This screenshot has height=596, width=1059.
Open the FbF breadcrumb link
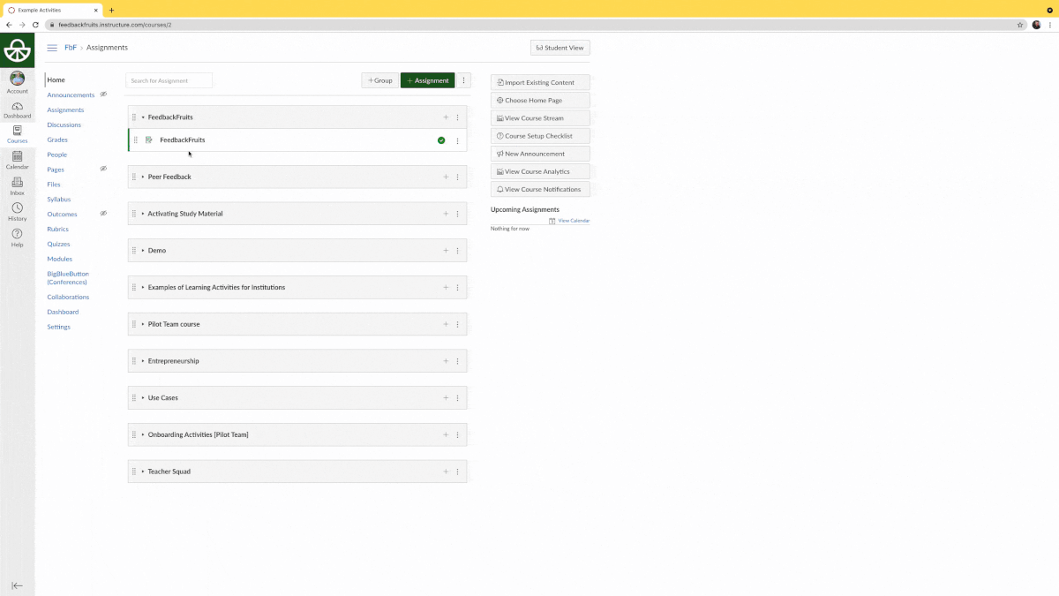[71, 48]
